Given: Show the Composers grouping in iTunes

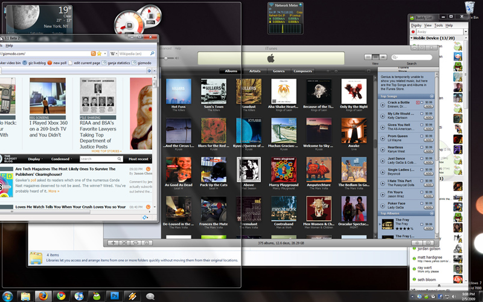Looking at the screenshot, I should pyautogui.click(x=302, y=71).
